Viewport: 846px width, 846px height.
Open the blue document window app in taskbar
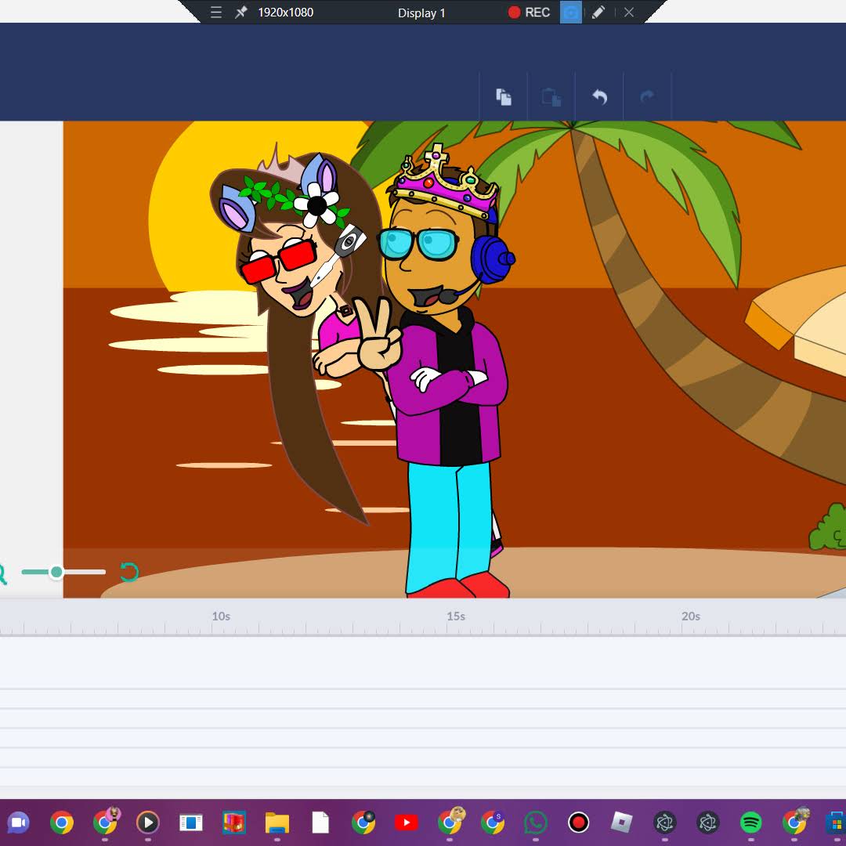click(191, 822)
